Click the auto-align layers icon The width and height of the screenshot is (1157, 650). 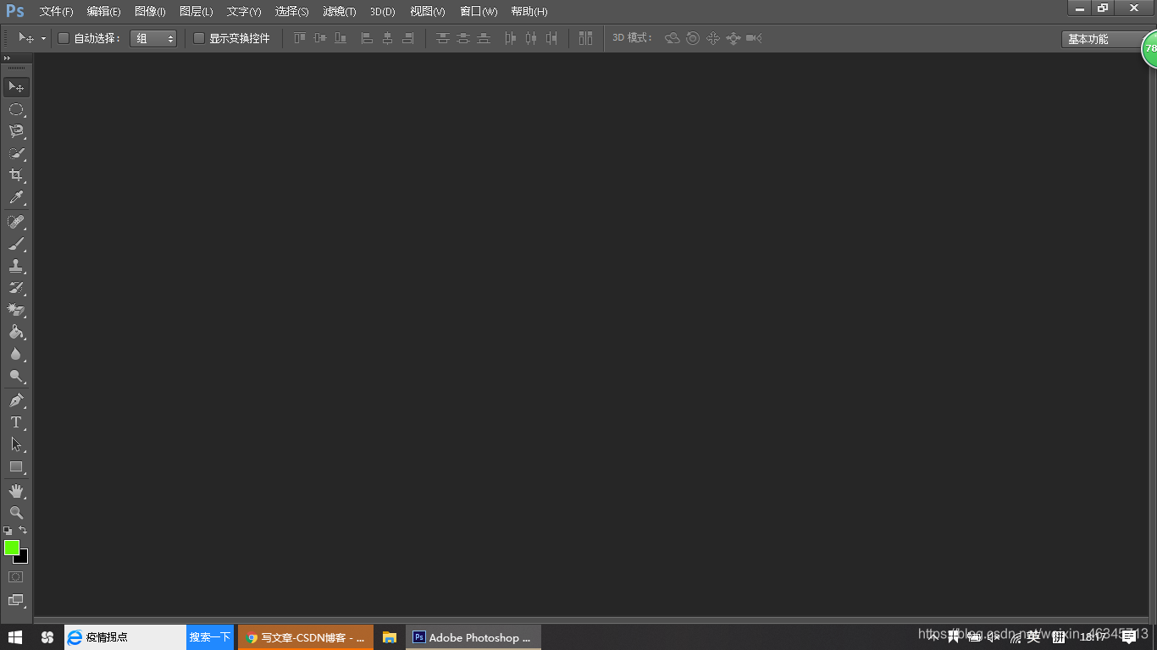click(x=585, y=38)
